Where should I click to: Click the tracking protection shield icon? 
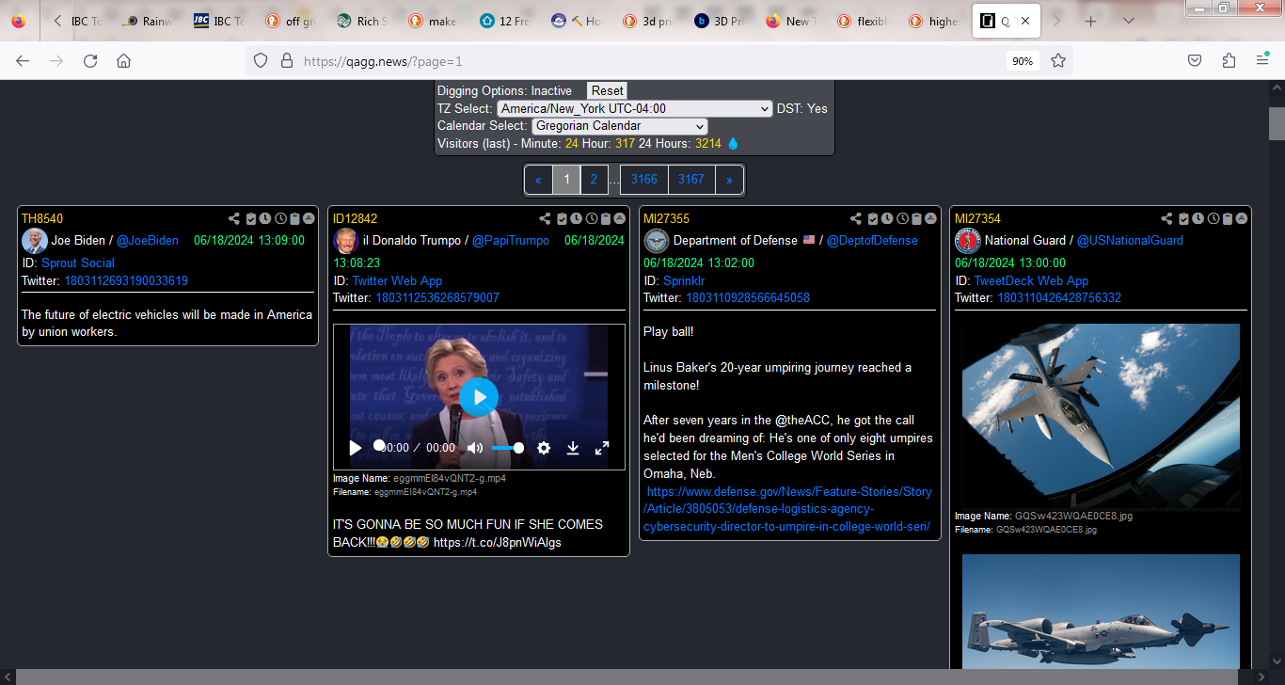(x=262, y=60)
